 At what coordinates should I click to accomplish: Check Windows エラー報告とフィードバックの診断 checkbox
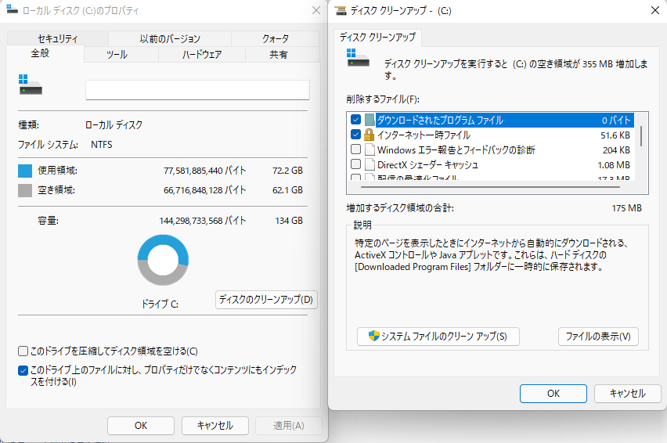[x=355, y=149]
